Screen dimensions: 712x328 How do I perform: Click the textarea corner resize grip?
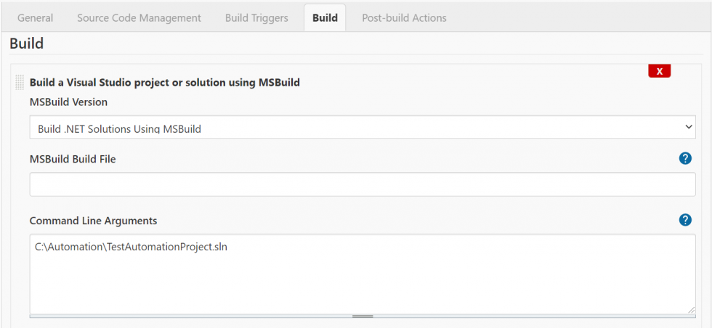[x=691, y=309]
